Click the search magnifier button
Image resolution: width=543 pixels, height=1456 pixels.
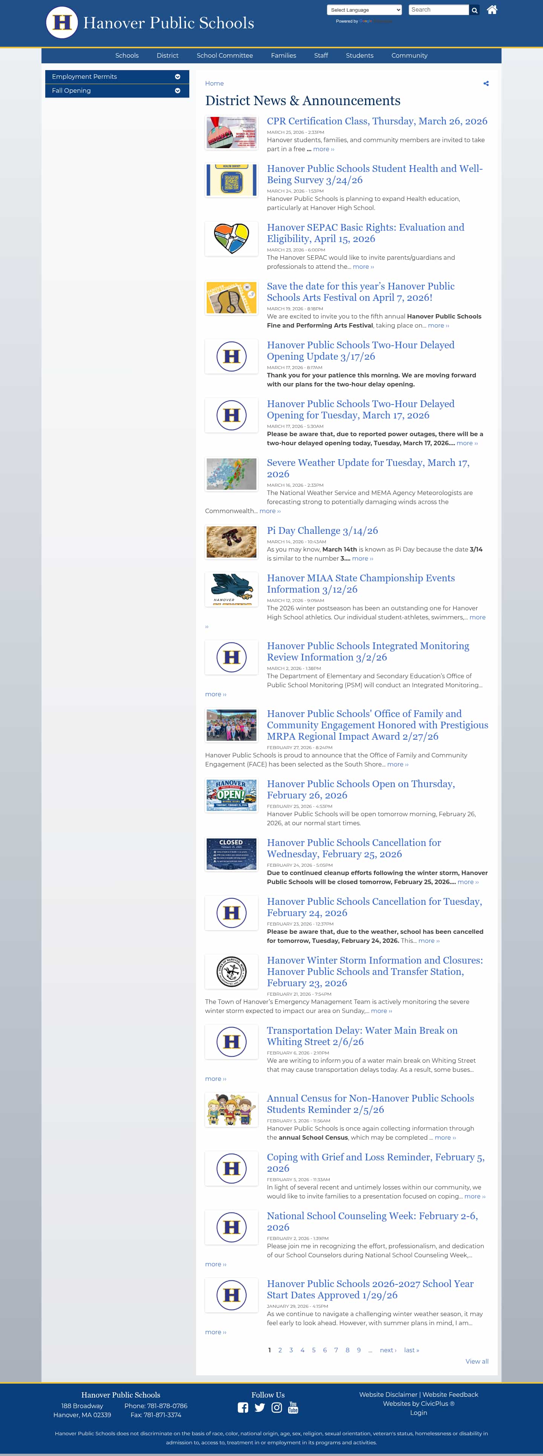tap(474, 10)
